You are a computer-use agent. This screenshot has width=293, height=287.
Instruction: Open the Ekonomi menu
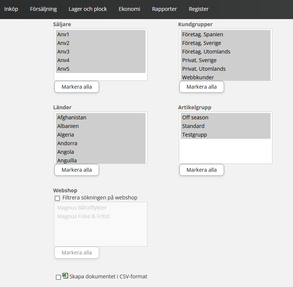pyautogui.click(x=129, y=9)
